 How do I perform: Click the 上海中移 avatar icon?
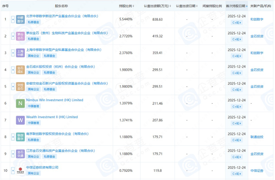click(20, 53)
